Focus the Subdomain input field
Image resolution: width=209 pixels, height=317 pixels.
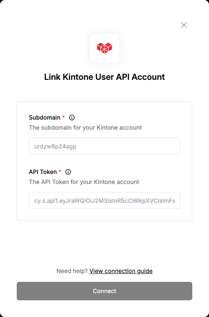(104, 146)
